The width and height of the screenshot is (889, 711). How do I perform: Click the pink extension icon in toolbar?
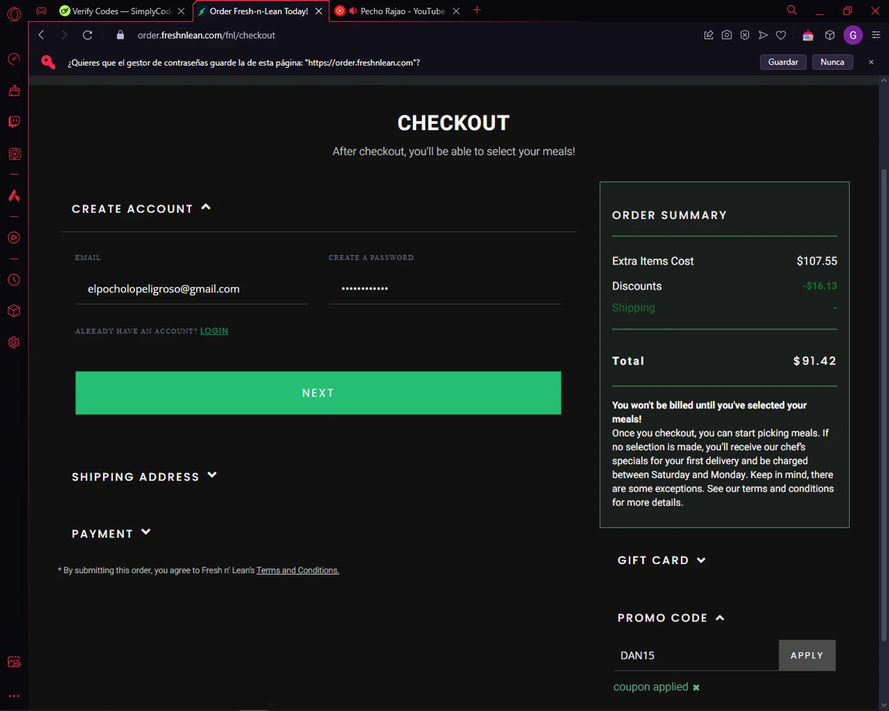[808, 35]
